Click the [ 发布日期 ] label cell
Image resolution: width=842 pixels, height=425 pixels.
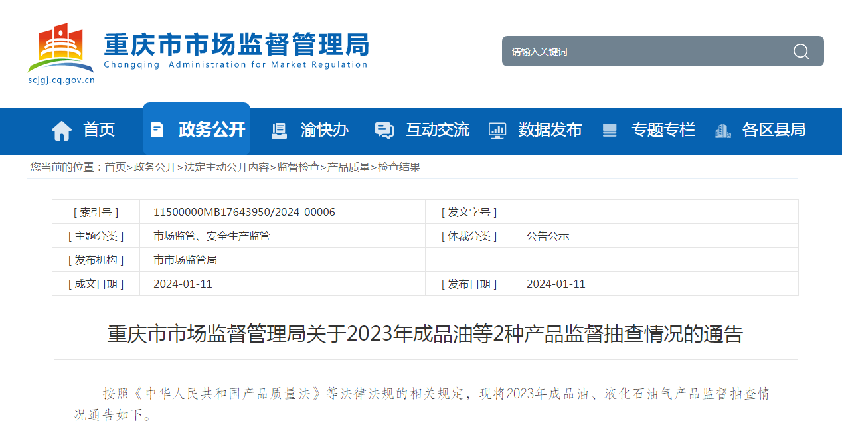[469, 284]
